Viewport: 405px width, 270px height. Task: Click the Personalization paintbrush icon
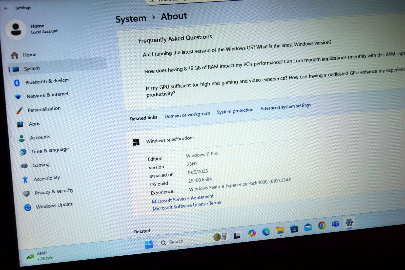[19, 110]
